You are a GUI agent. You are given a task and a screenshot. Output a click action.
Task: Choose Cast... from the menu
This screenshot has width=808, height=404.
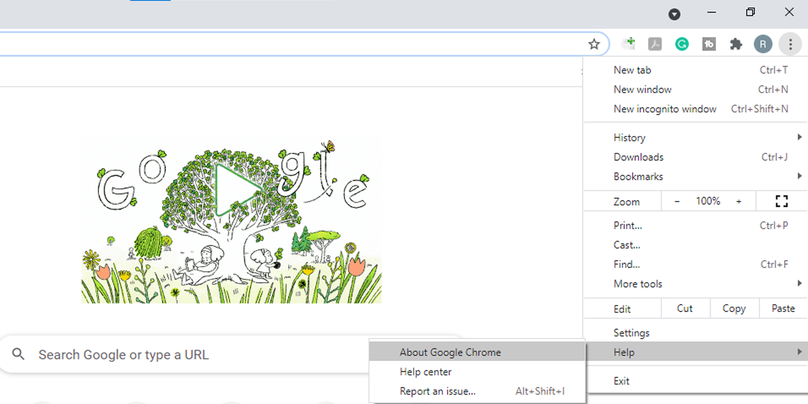tap(696, 245)
